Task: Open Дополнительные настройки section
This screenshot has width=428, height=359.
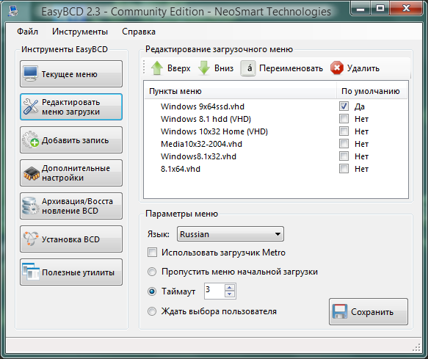Action: 71,173
